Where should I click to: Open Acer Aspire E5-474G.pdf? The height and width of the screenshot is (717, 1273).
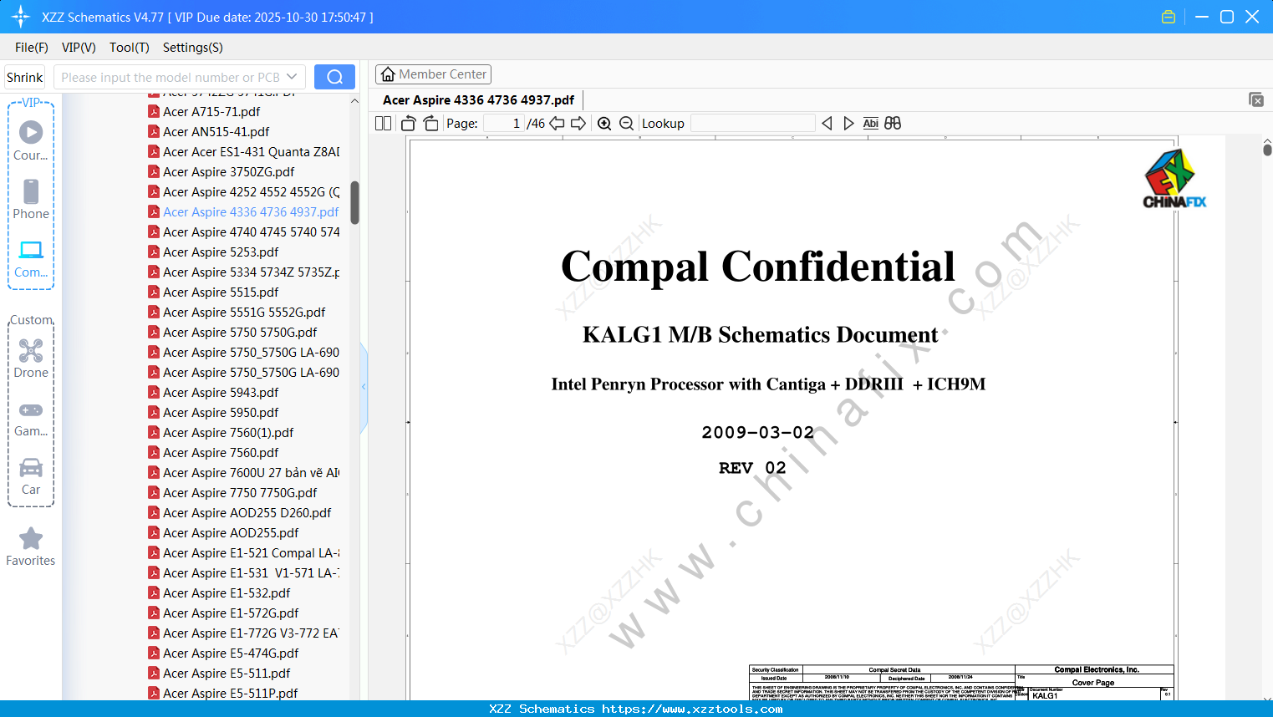click(x=231, y=653)
